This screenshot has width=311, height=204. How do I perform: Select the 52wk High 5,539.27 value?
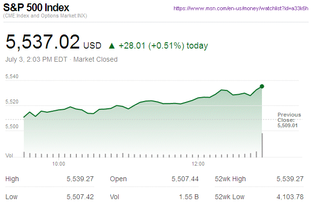[x=290, y=179]
